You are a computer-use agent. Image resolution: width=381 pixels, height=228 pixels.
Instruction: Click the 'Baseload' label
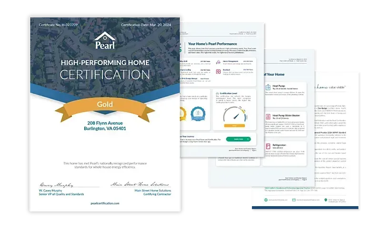pos(226,70)
